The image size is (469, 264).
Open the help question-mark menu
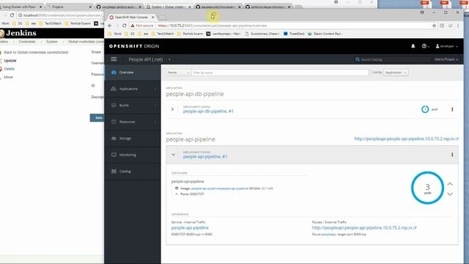click(x=425, y=46)
